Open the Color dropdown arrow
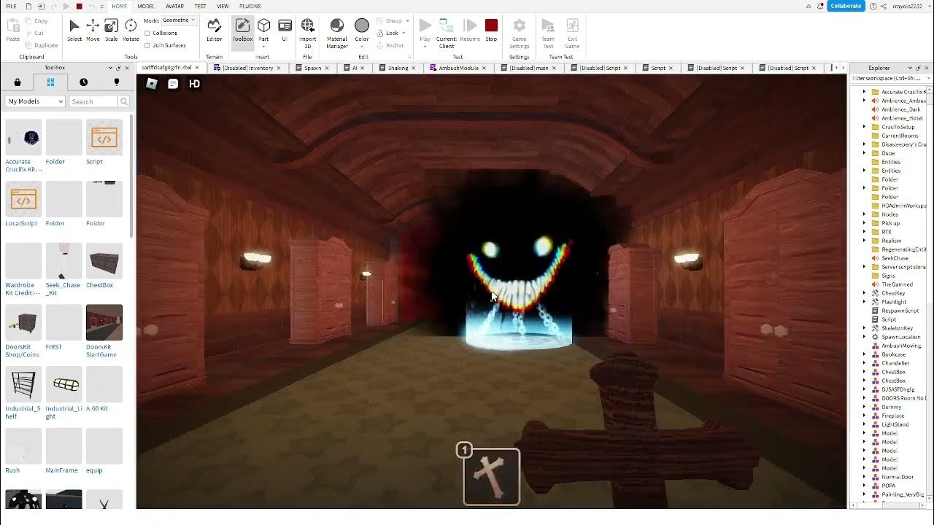 [x=362, y=46]
